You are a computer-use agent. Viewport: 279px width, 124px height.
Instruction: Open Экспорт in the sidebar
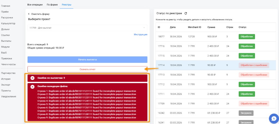tap(6, 85)
